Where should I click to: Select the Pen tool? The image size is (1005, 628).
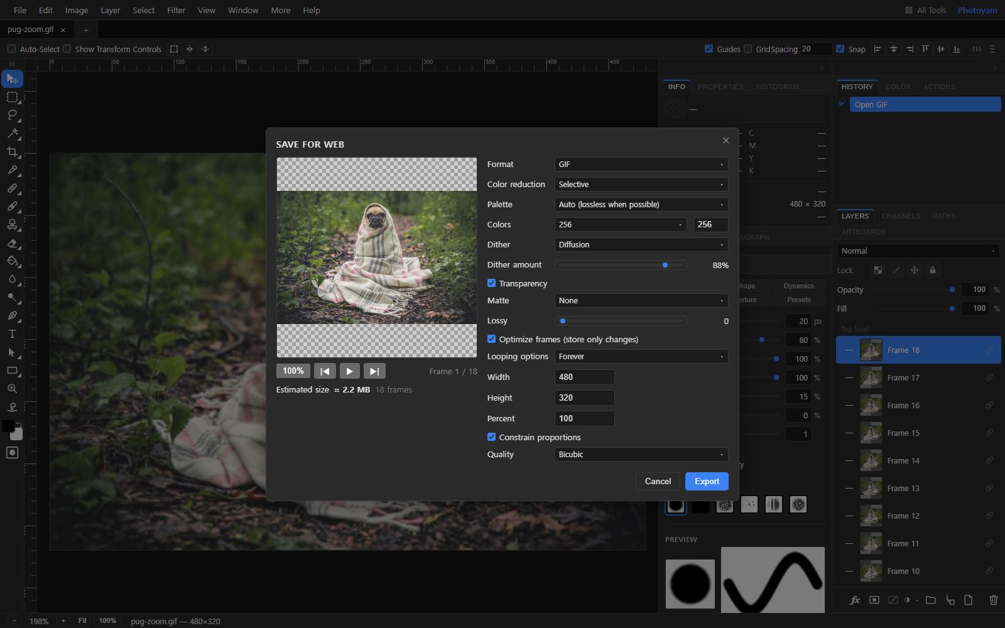pyautogui.click(x=12, y=315)
